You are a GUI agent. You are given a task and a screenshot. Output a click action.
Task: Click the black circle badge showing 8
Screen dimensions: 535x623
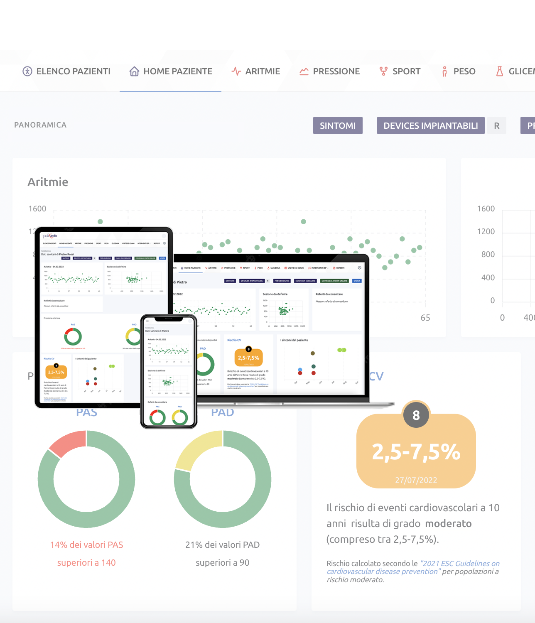(x=416, y=415)
